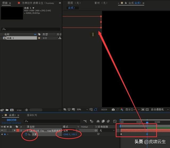Delete selected project item with trash icon

[27, 110]
